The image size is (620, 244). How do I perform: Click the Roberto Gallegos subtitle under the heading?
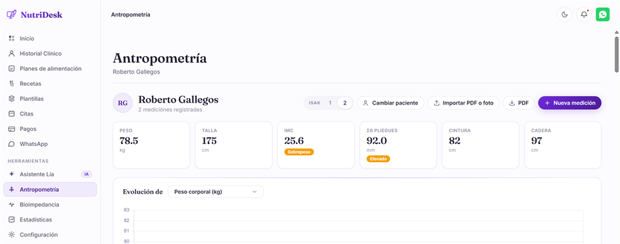pos(136,72)
